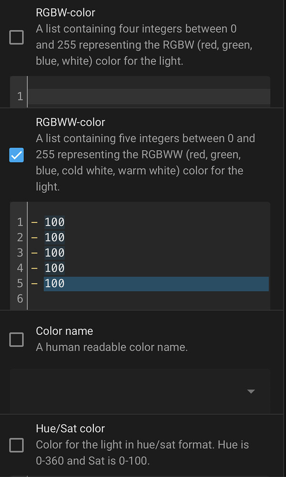Click line number 5 in the RGBWW editor
The image size is (286, 477).
click(19, 283)
